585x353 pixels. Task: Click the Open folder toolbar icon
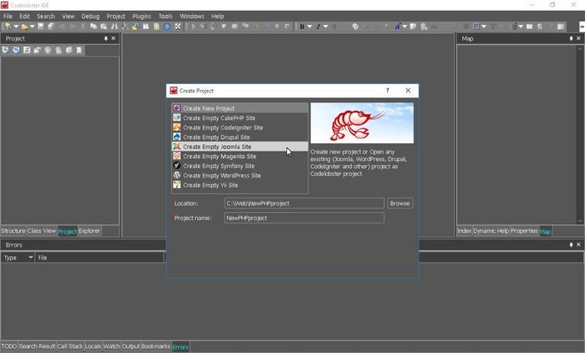(x=24, y=27)
